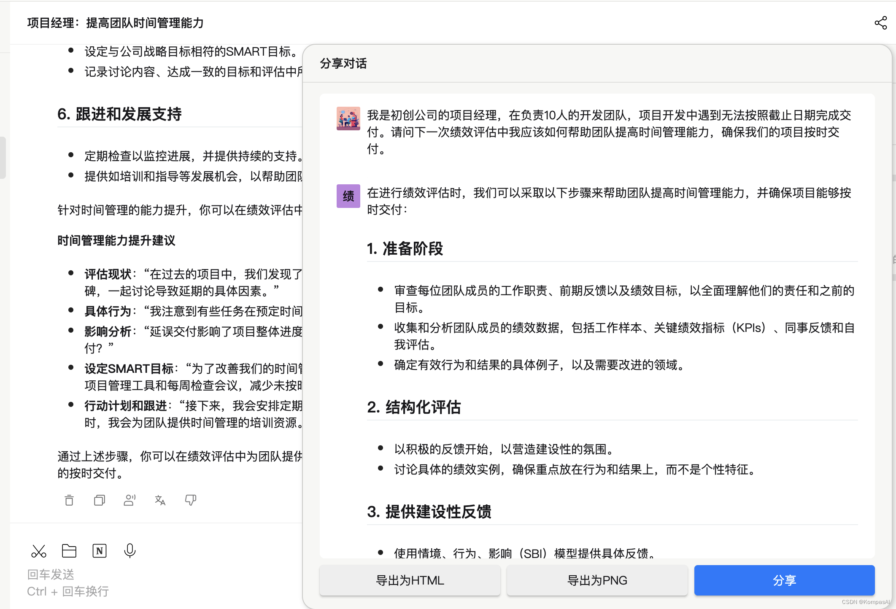Screen dimensions: 896x609
Task: Click the share icon in top-right corner
Action: click(880, 23)
